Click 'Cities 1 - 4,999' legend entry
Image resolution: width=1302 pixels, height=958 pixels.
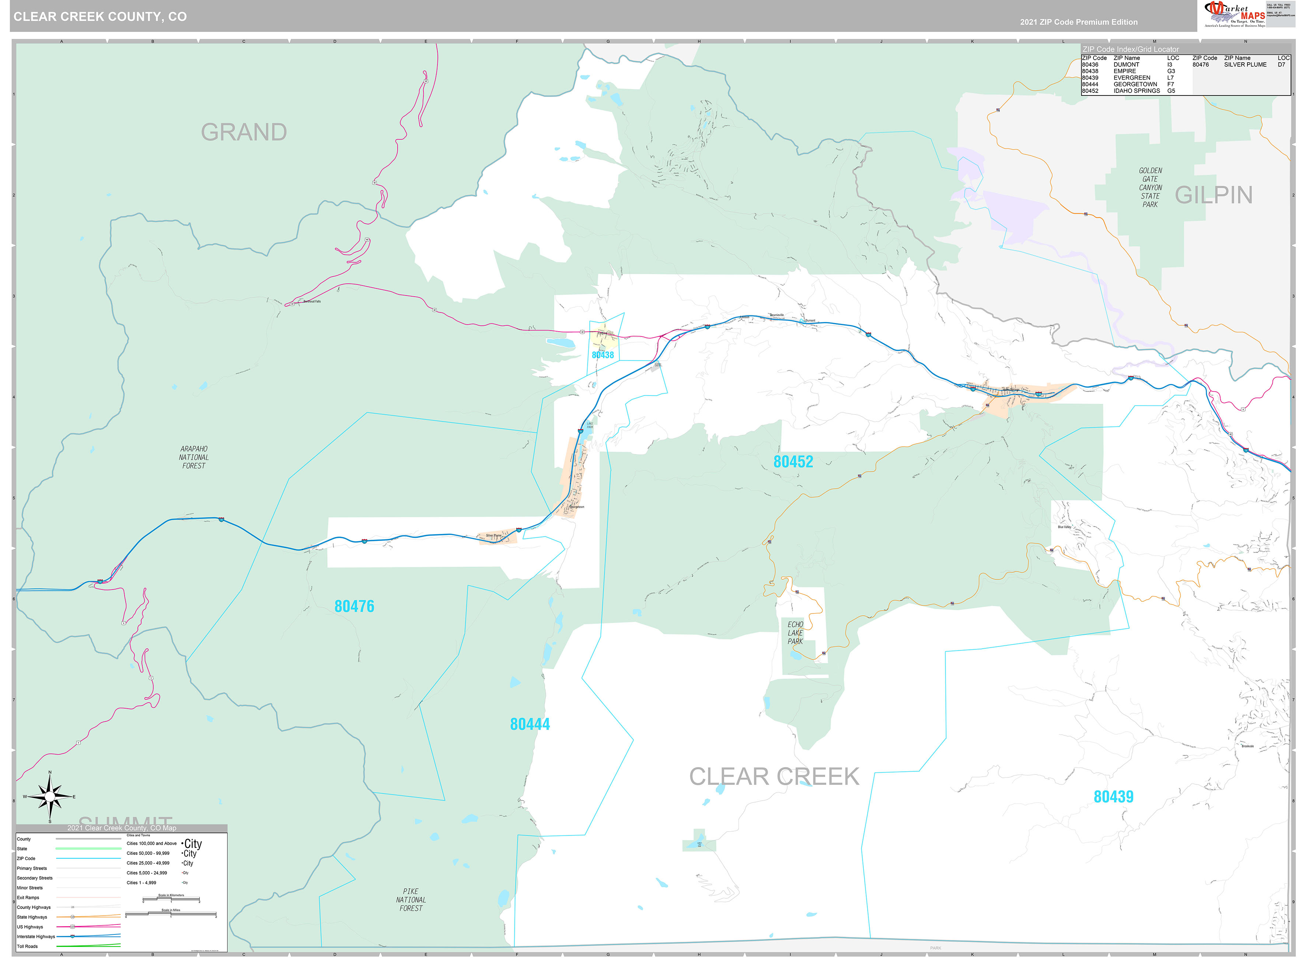tap(142, 882)
